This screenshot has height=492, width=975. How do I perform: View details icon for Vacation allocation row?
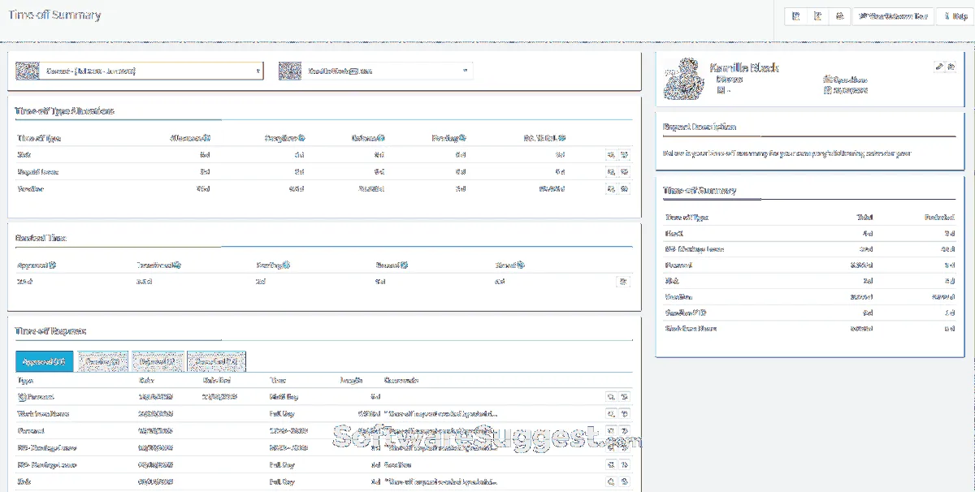[611, 188]
